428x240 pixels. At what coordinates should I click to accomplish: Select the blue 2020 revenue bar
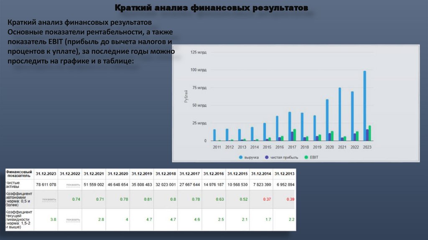pyautogui.click(x=327, y=120)
